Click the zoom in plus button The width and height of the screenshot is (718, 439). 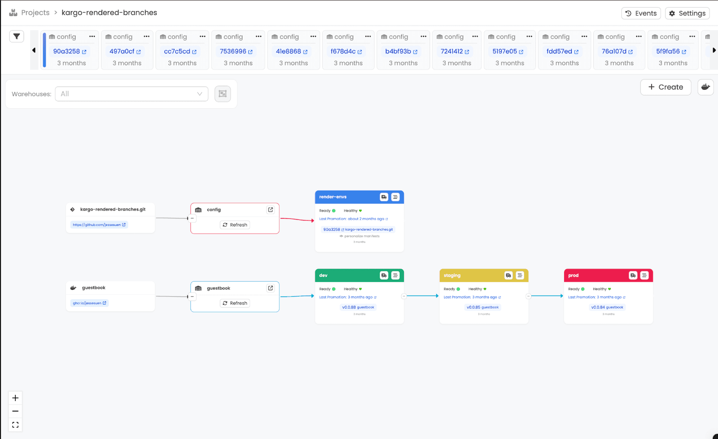pos(15,398)
